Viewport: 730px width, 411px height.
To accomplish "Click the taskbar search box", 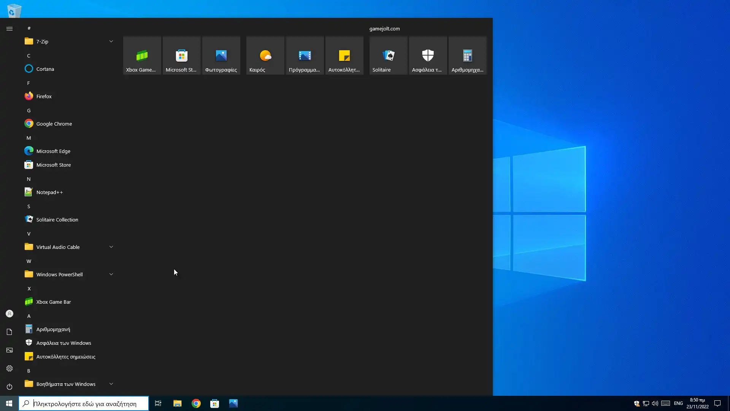I will tap(84, 403).
